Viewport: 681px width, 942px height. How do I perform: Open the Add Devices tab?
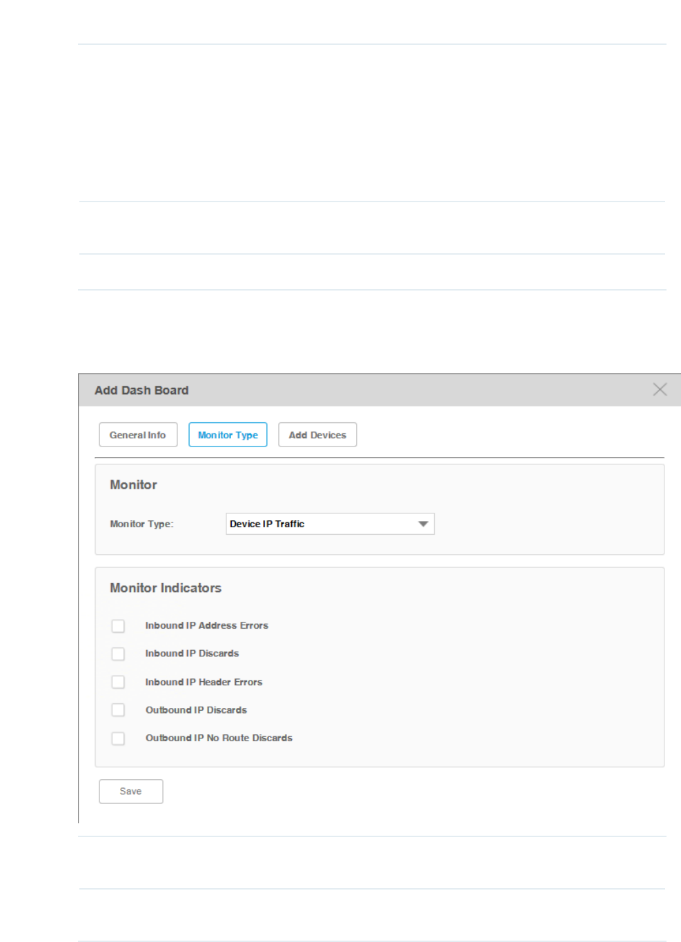pos(317,435)
